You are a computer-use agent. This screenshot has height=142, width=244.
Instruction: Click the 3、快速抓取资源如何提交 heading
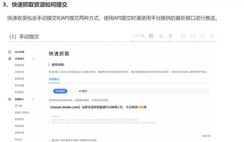[x=35, y=5]
